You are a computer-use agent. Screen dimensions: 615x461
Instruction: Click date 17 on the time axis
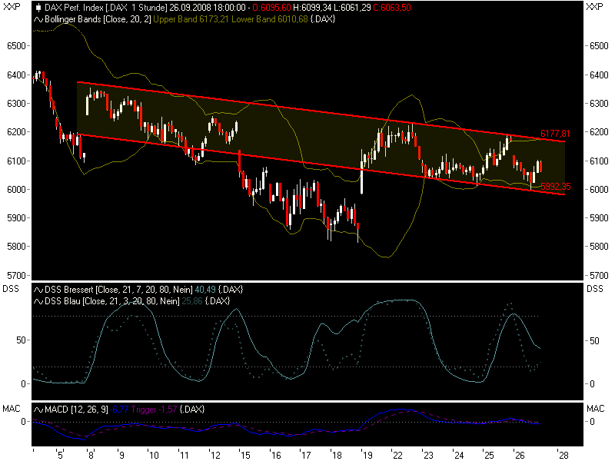tap(306, 456)
